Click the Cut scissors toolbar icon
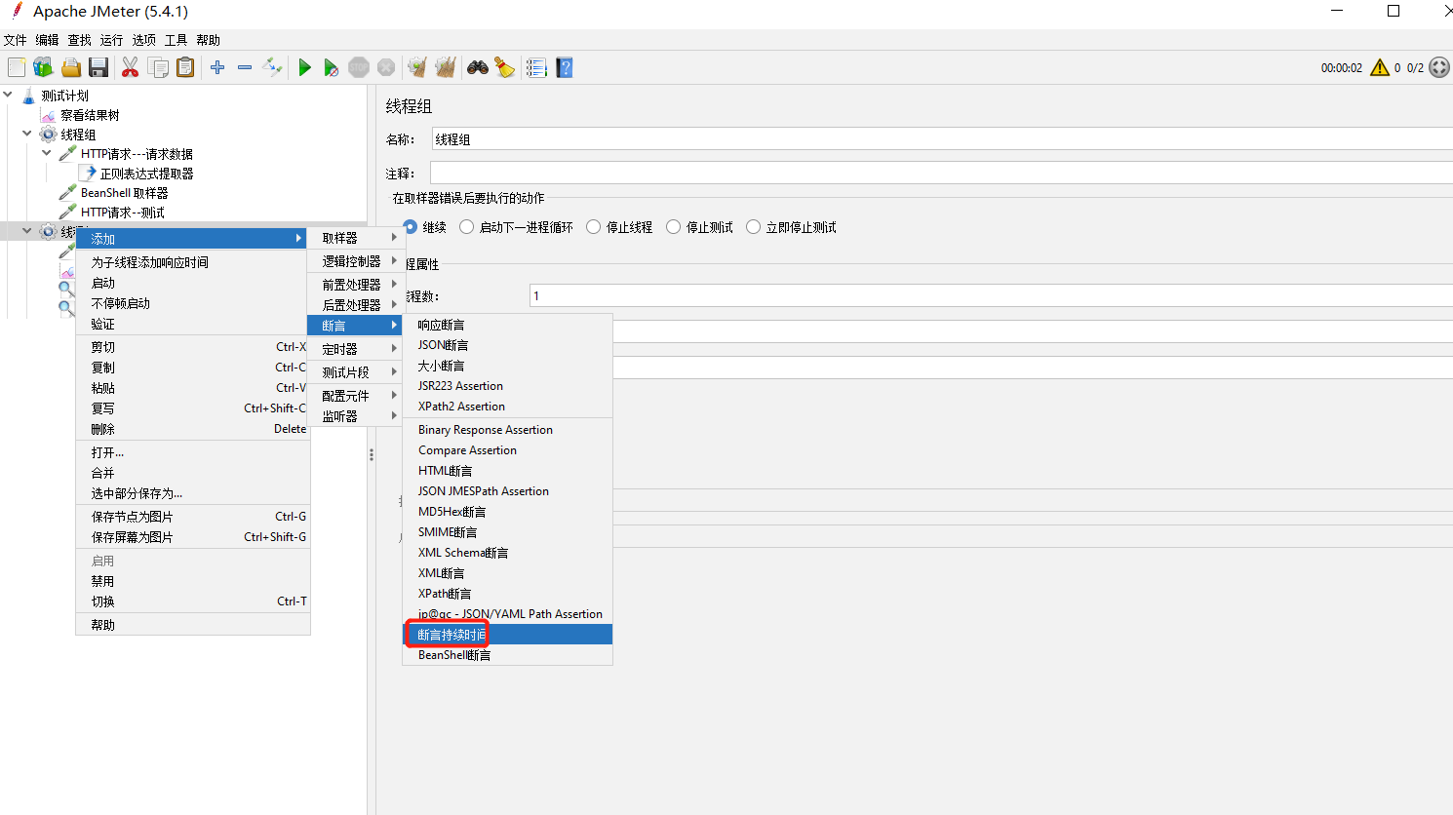The image size is (1453, 815). (130, 67)
